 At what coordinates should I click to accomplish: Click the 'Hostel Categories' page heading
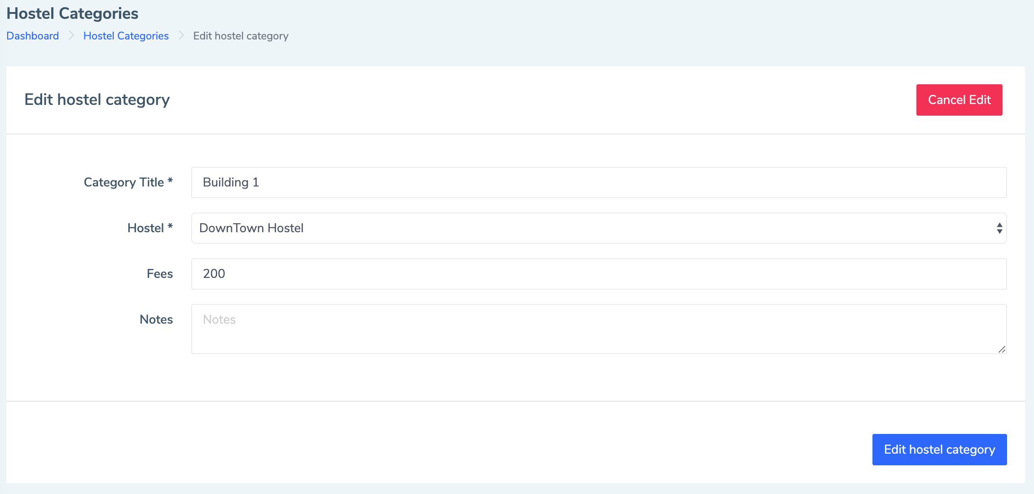tap(72, 13)
